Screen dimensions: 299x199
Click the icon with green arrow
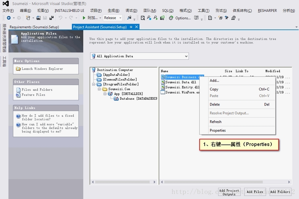coord(156,18)
